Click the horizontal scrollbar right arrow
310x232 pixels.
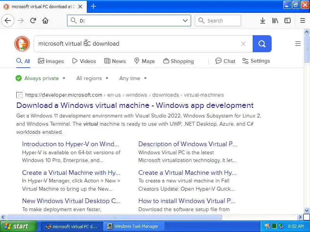tap(300, 217)
